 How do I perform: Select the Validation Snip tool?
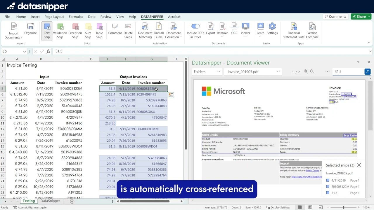click(x=60, y=31)
